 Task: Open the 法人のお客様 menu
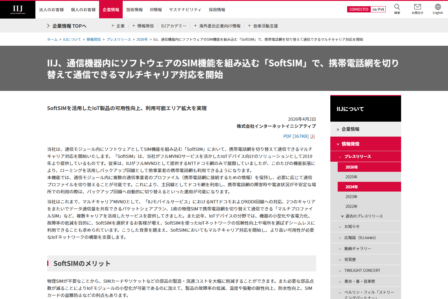coord(51,10)
